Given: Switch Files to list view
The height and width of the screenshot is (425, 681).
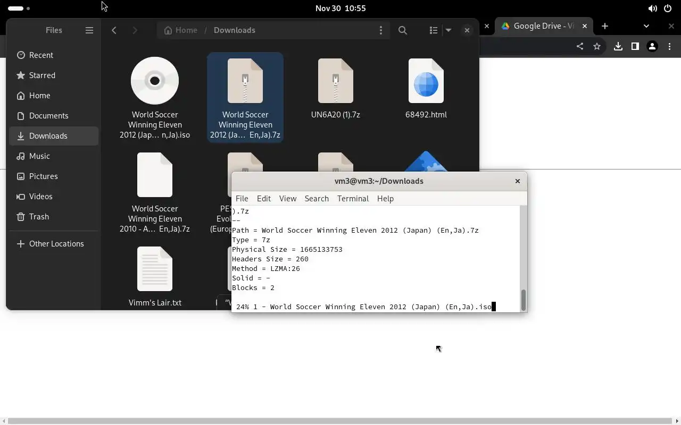Looking at the screenshot, I should tap(434, 30).
